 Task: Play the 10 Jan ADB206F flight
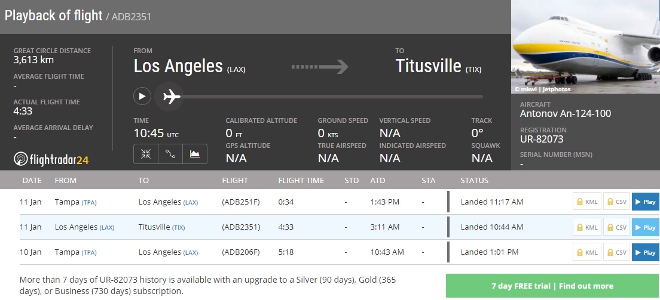tap(645, 252)
